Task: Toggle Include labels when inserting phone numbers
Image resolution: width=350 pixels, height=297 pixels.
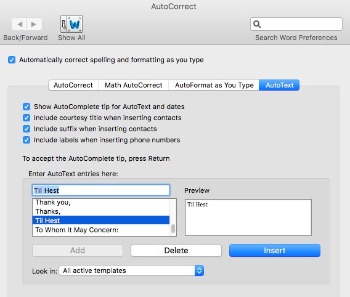Action: tap(26, 140)
